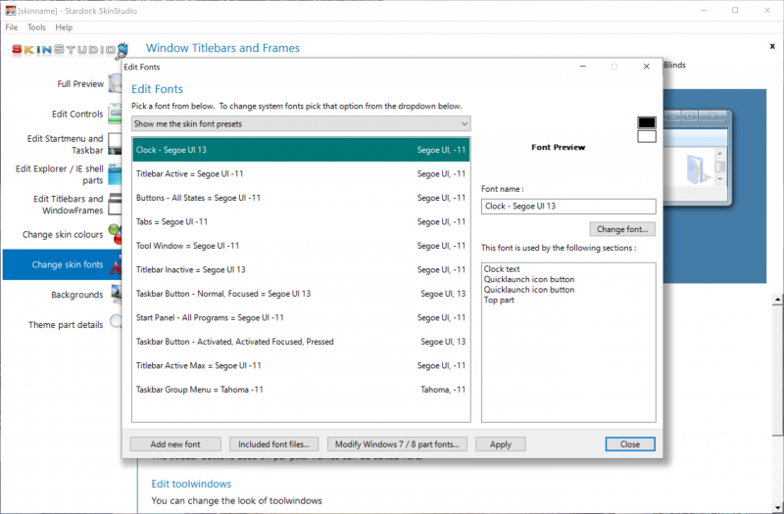Image resolution: width=784 pixels, height=514 pixels.
Task: Click the Edit Controls sidebar icon
Action: 114,114
